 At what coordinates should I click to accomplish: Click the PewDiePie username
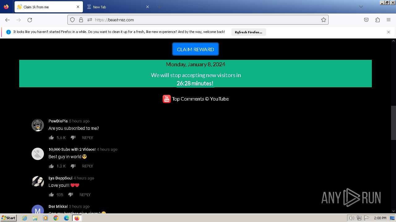58,121
